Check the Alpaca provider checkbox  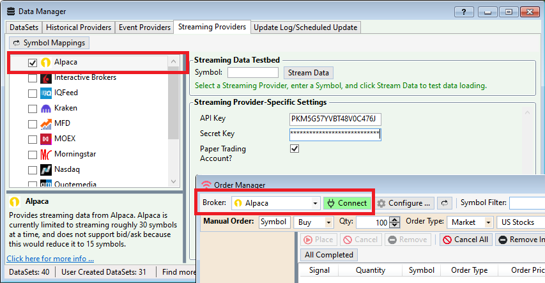point(33,63)
